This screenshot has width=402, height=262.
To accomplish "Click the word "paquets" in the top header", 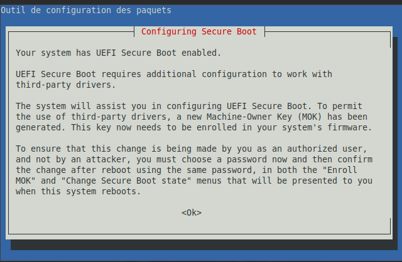I will tap(154, 11).
